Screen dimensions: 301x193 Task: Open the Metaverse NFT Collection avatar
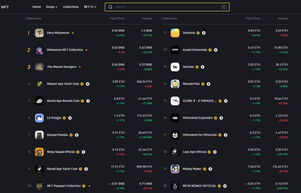pos(39,50)
